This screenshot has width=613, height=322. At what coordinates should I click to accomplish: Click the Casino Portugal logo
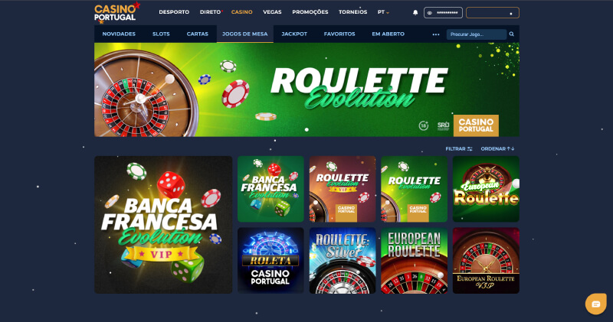coord(117,13)
